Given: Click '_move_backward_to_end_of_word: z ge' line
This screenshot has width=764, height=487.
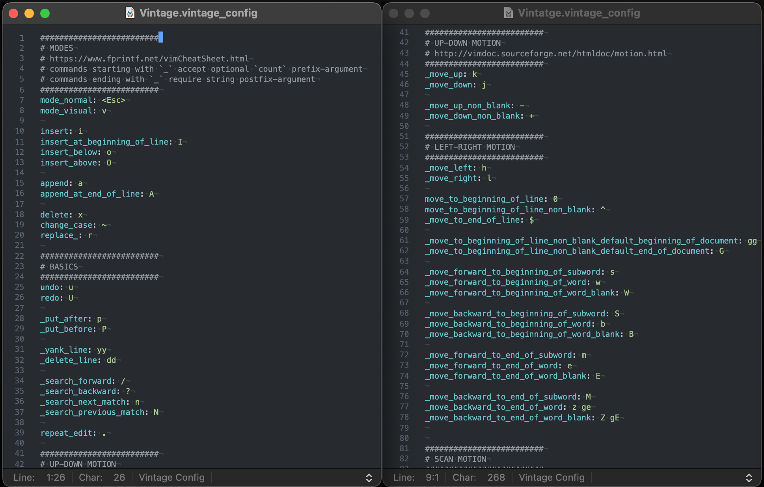Looking at the screenshot, I should tap(508, 407).
